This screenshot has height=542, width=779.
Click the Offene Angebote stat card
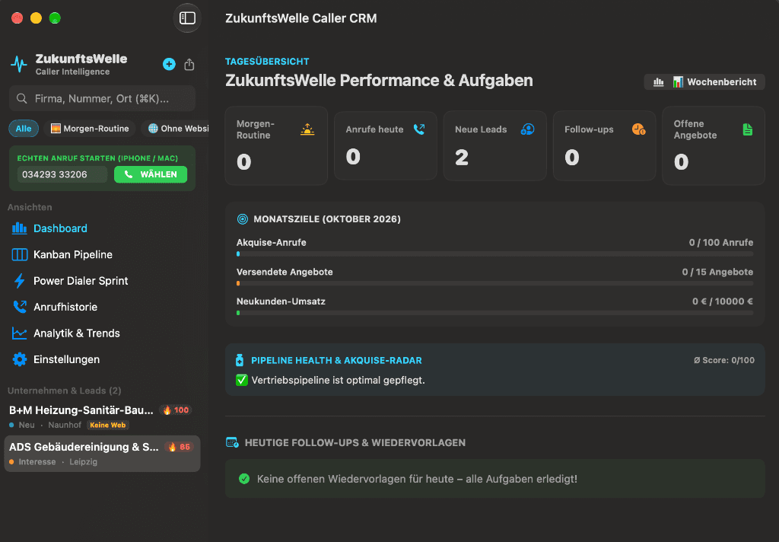pyautogui.click(x=714, y=145)
